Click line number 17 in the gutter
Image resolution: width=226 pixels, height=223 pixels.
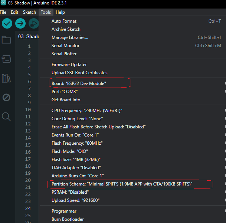click(x=28, y=159)
